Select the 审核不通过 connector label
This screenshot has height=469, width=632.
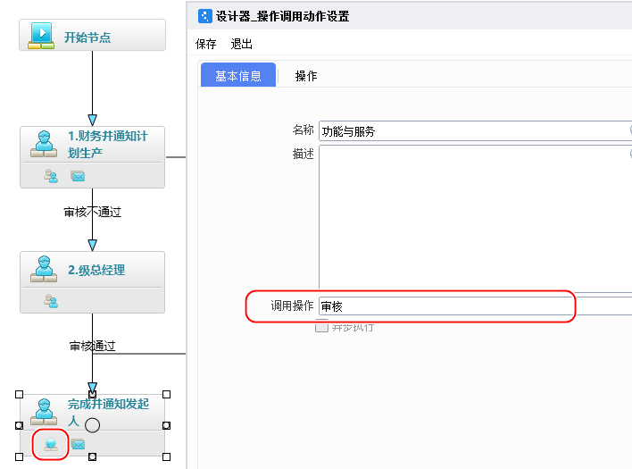[92, 213]
